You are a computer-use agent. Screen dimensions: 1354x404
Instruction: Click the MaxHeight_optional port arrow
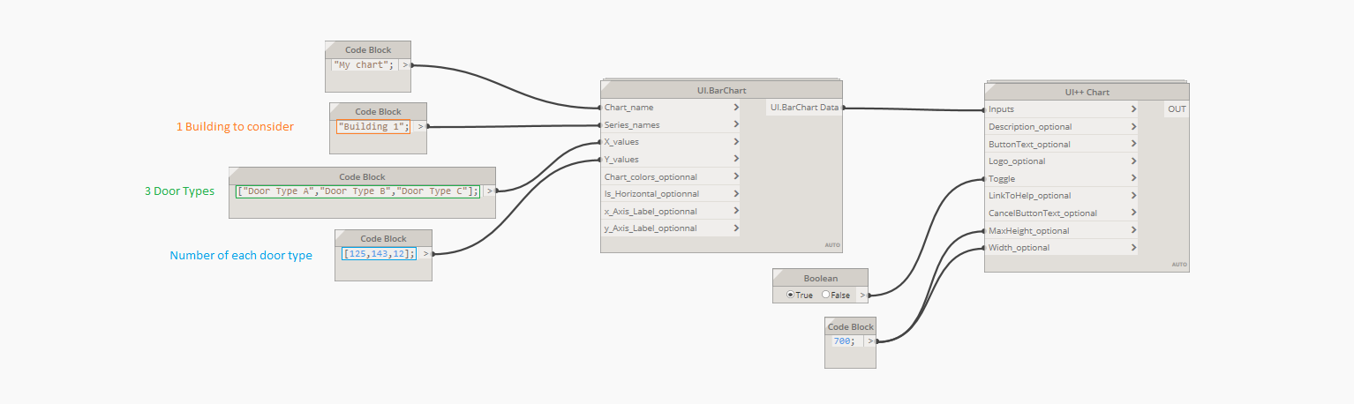(x=1133, y=231)
